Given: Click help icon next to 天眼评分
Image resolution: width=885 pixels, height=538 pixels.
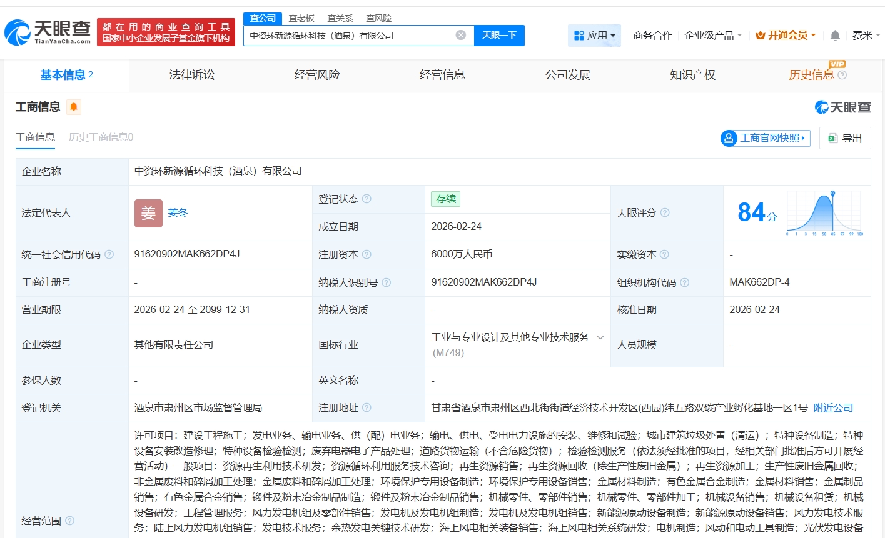Looking at the screenshot, I should coord(665,212).
